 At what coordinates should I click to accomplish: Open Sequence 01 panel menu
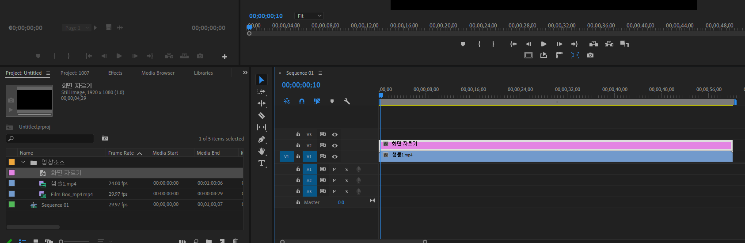pyautogui.click(x=320, y=73)
